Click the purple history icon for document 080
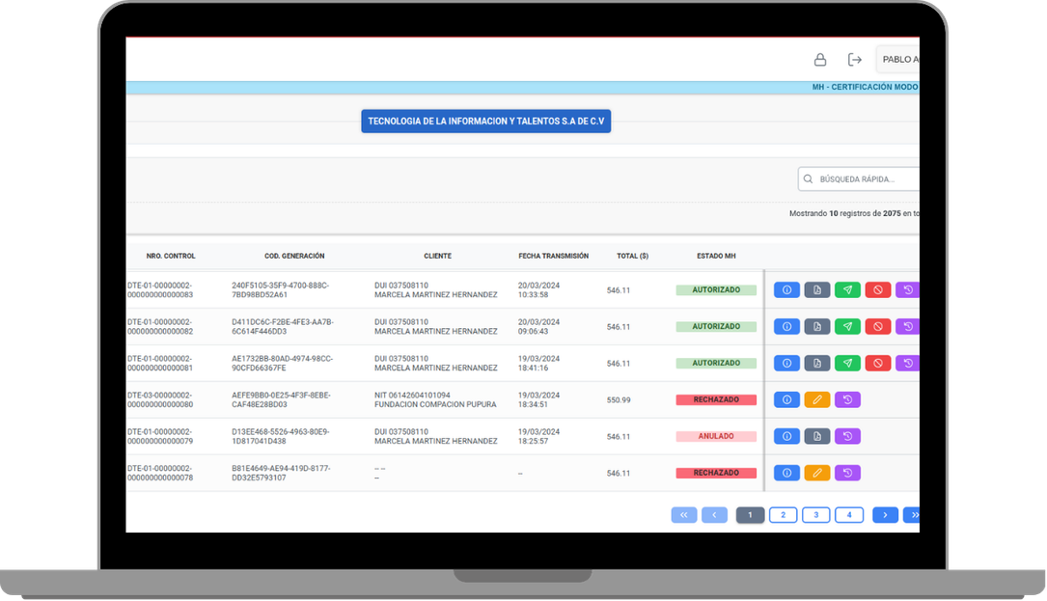1047x601 pixels. [847, 400]
